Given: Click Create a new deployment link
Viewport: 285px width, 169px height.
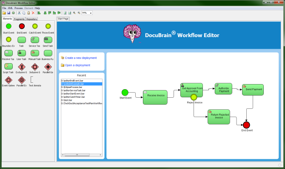Looking at the screenshot, I should tap(81, 58).
